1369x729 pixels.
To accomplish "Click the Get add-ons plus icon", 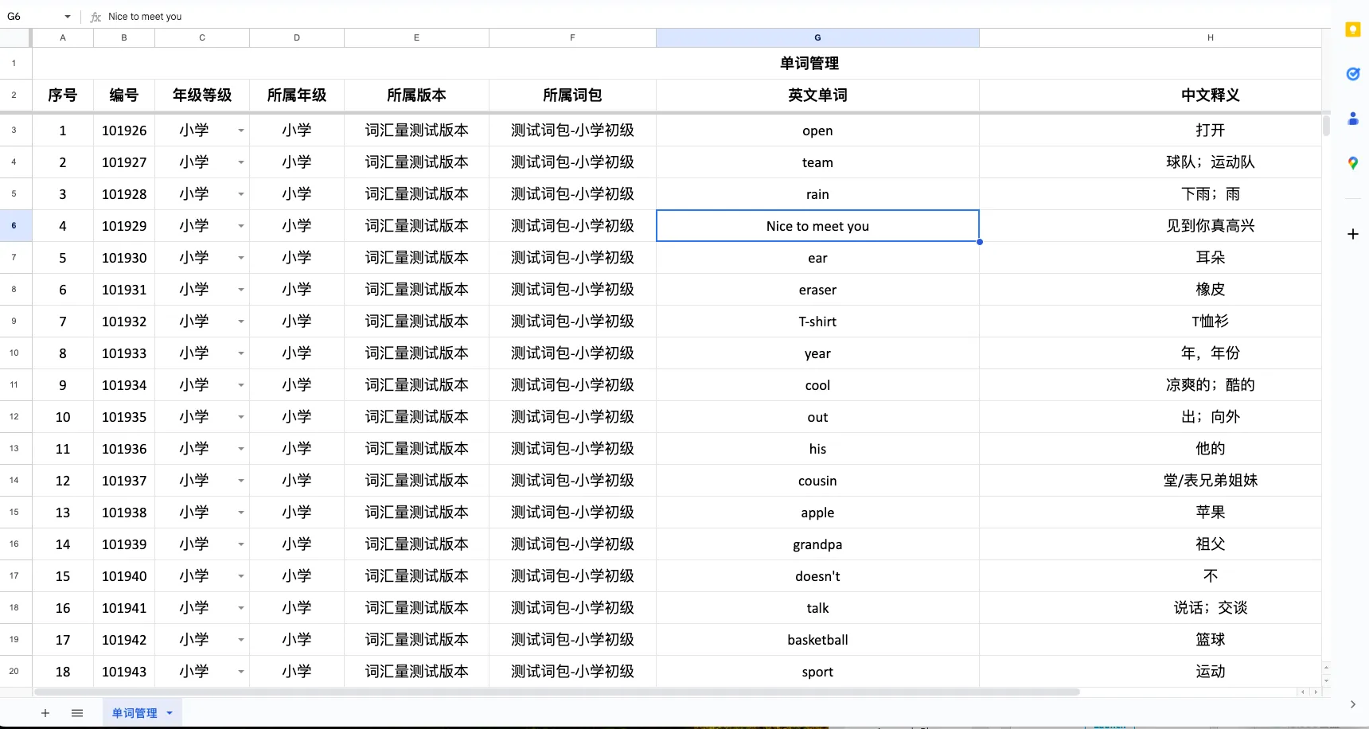I will pyautogui.click(x=1352, y=234).
